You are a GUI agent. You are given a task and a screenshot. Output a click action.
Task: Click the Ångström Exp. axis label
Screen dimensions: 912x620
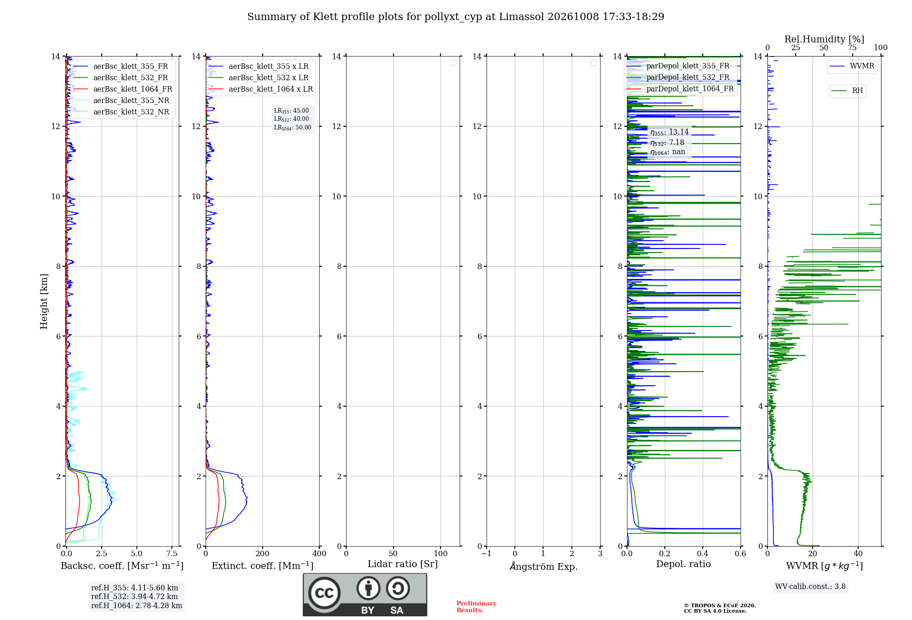coord(544,566)
